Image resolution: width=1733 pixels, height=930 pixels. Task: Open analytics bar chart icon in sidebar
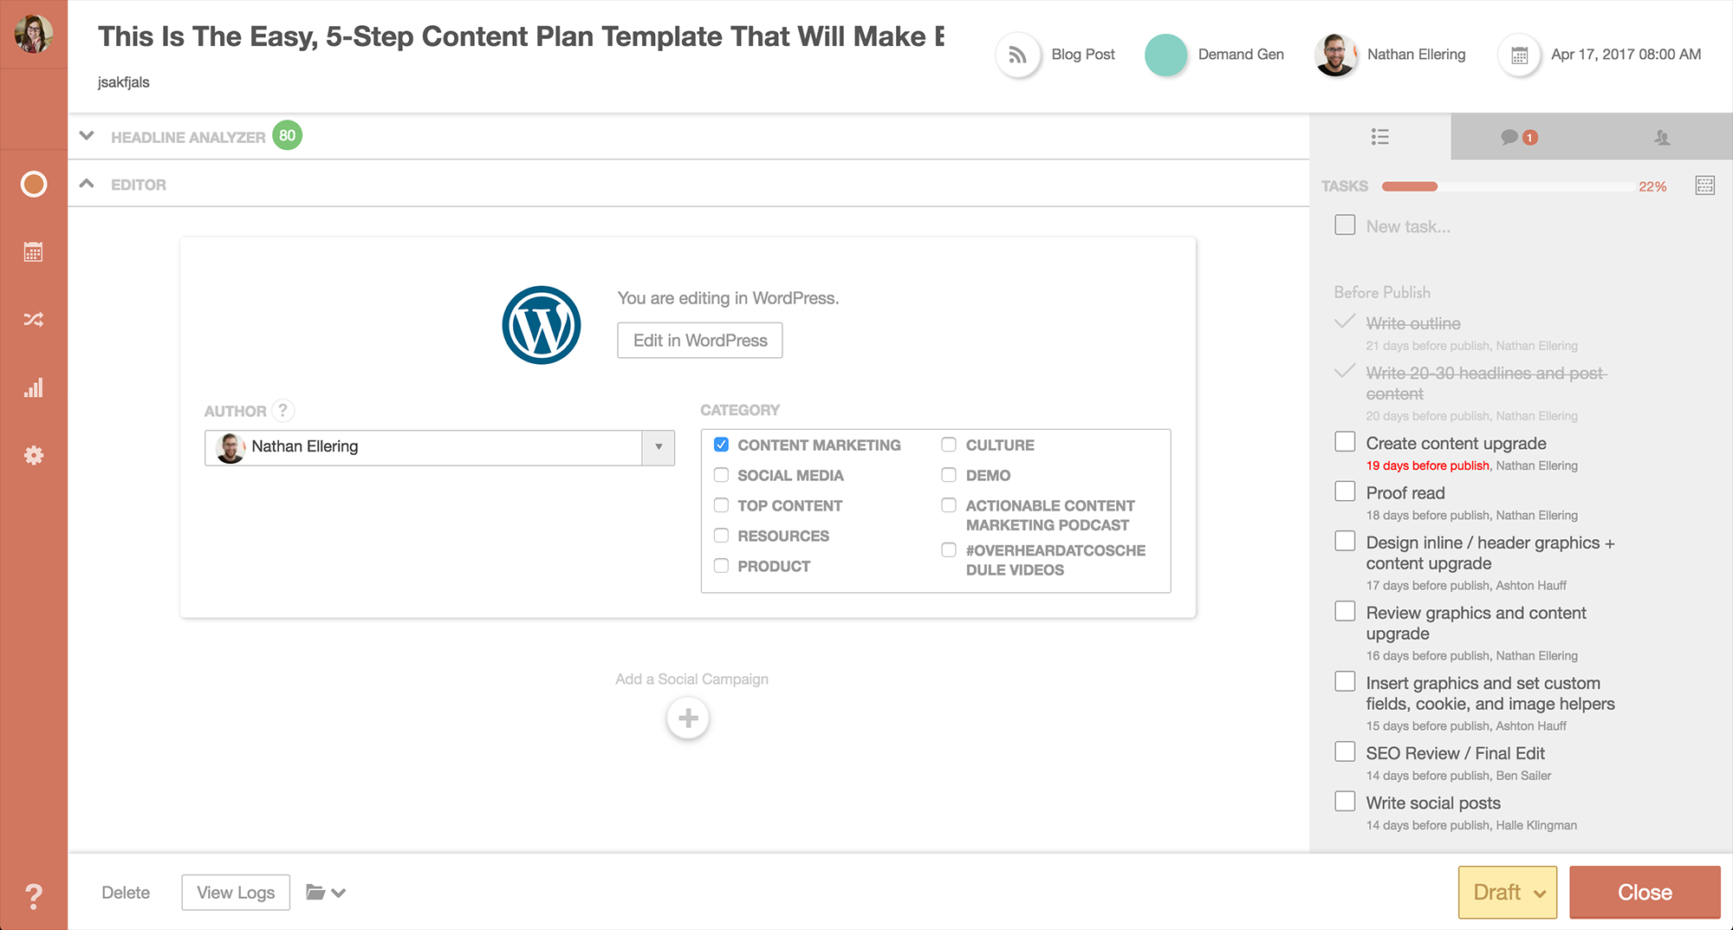click(33, 387)
